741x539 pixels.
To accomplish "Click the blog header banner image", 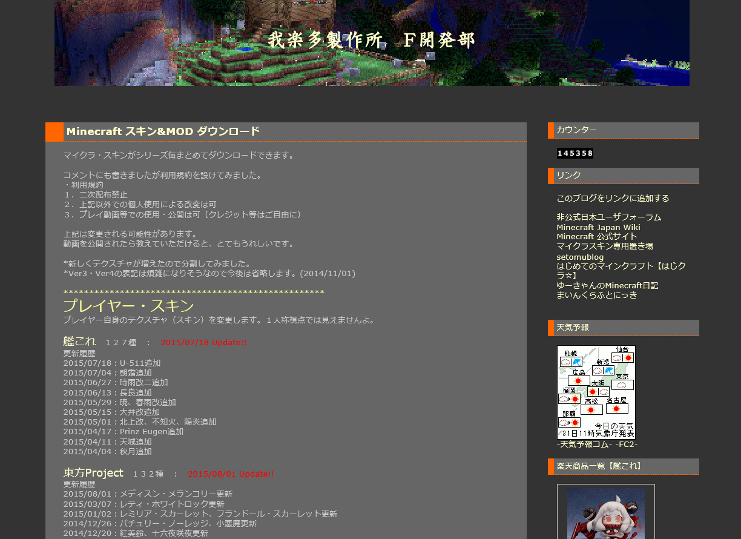I will (x=372, y=42).
